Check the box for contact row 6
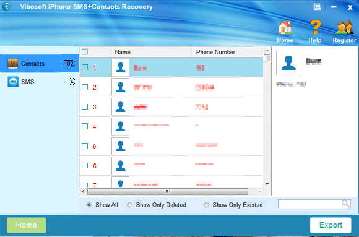Viewport: 359px width, 237px height. click(x=85, y=166)
